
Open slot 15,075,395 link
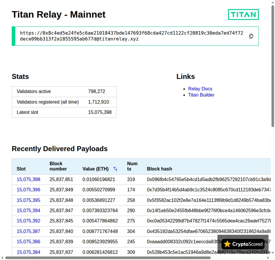pyautogui.click(x=28, y=200)
